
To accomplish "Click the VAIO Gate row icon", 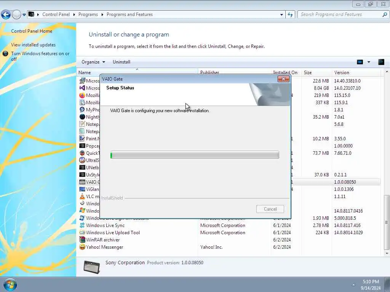I will pos(82,182).
